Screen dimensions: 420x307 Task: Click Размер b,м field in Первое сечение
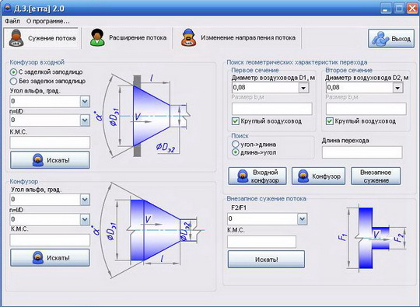[272, 109]
